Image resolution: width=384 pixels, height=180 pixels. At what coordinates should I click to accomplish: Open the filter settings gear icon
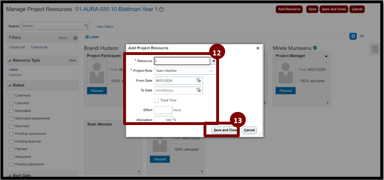pyautogui.click(x=75, y=38)
